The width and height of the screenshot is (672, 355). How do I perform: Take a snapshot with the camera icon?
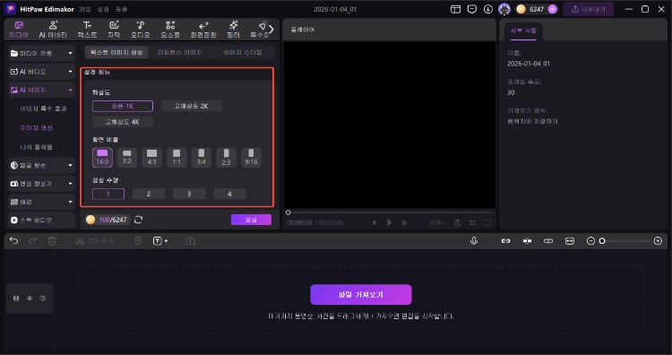(457, 222)
